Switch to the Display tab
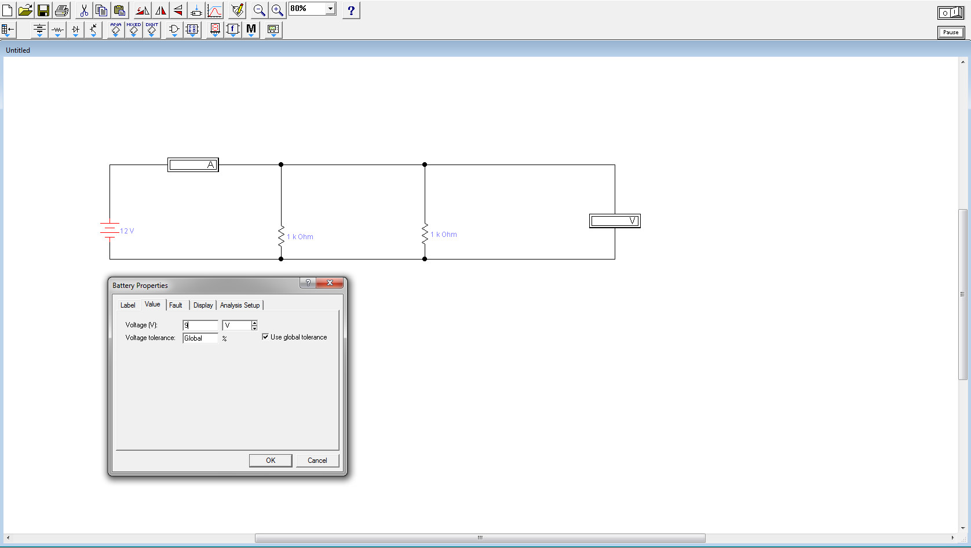971x548 pixels. 203,305
